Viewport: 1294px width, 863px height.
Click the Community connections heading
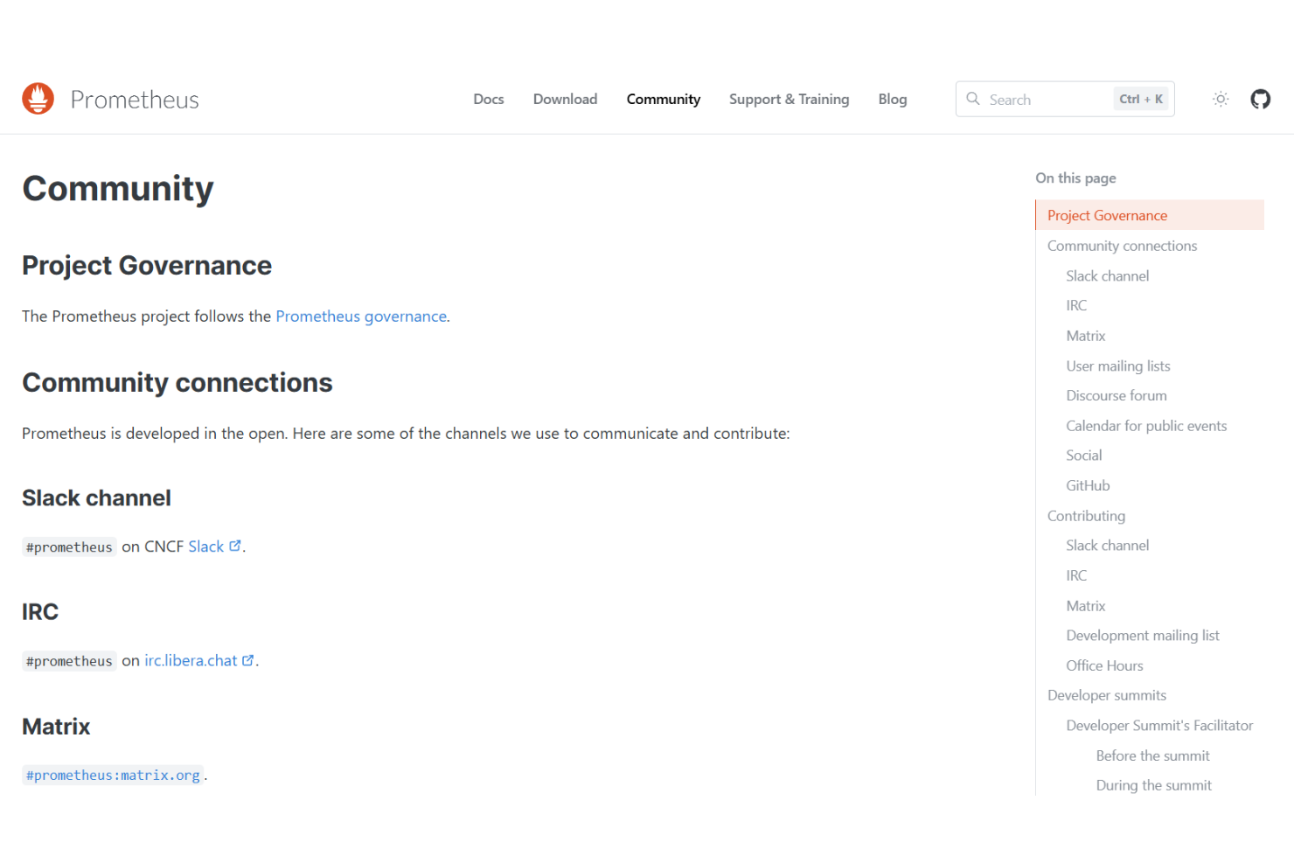pos(177,382)
